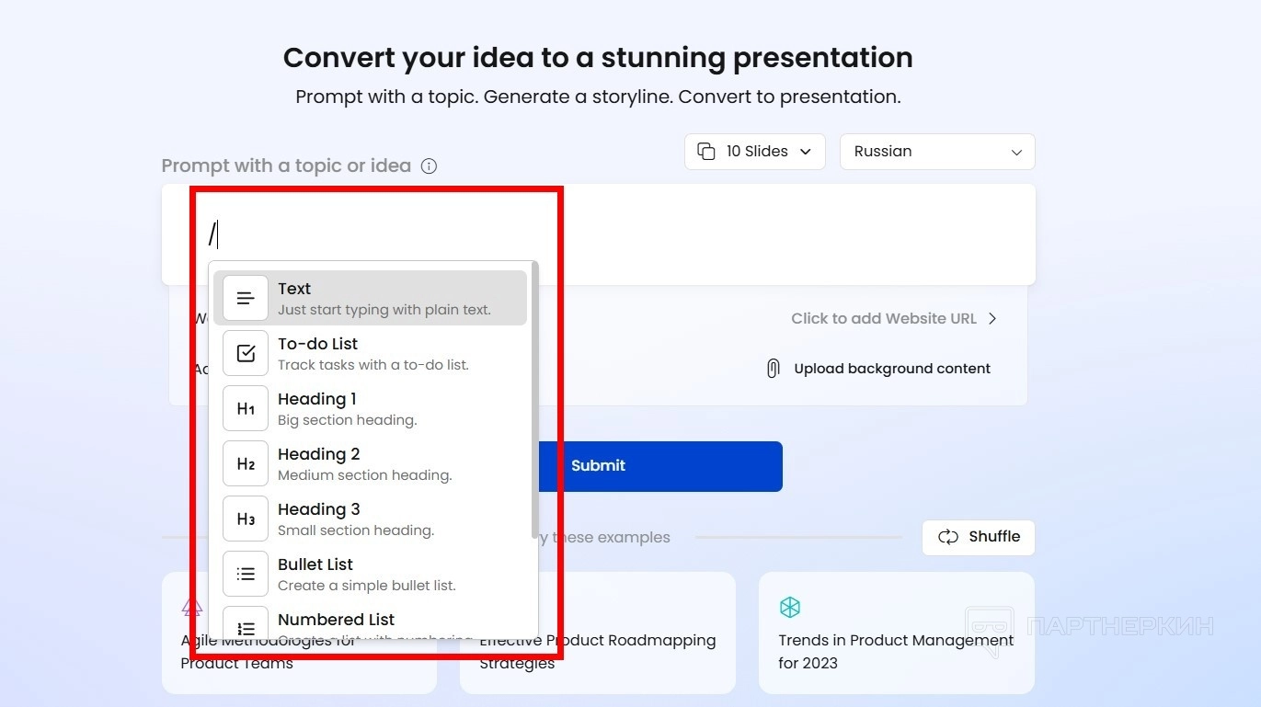Screen dimensions: 1261x707
Task: Insert a Bullet List from the menu
Action: coord(371,574)
